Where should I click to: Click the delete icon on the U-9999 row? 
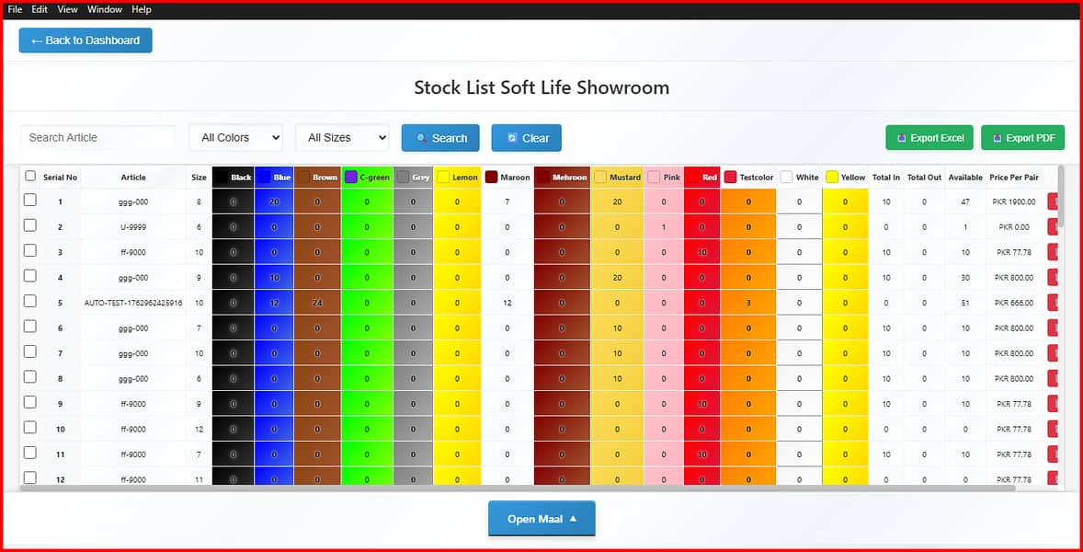point(1054,226)
